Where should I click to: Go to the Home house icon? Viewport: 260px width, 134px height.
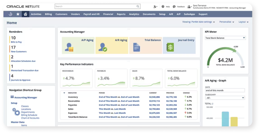[x=25, y=14]
